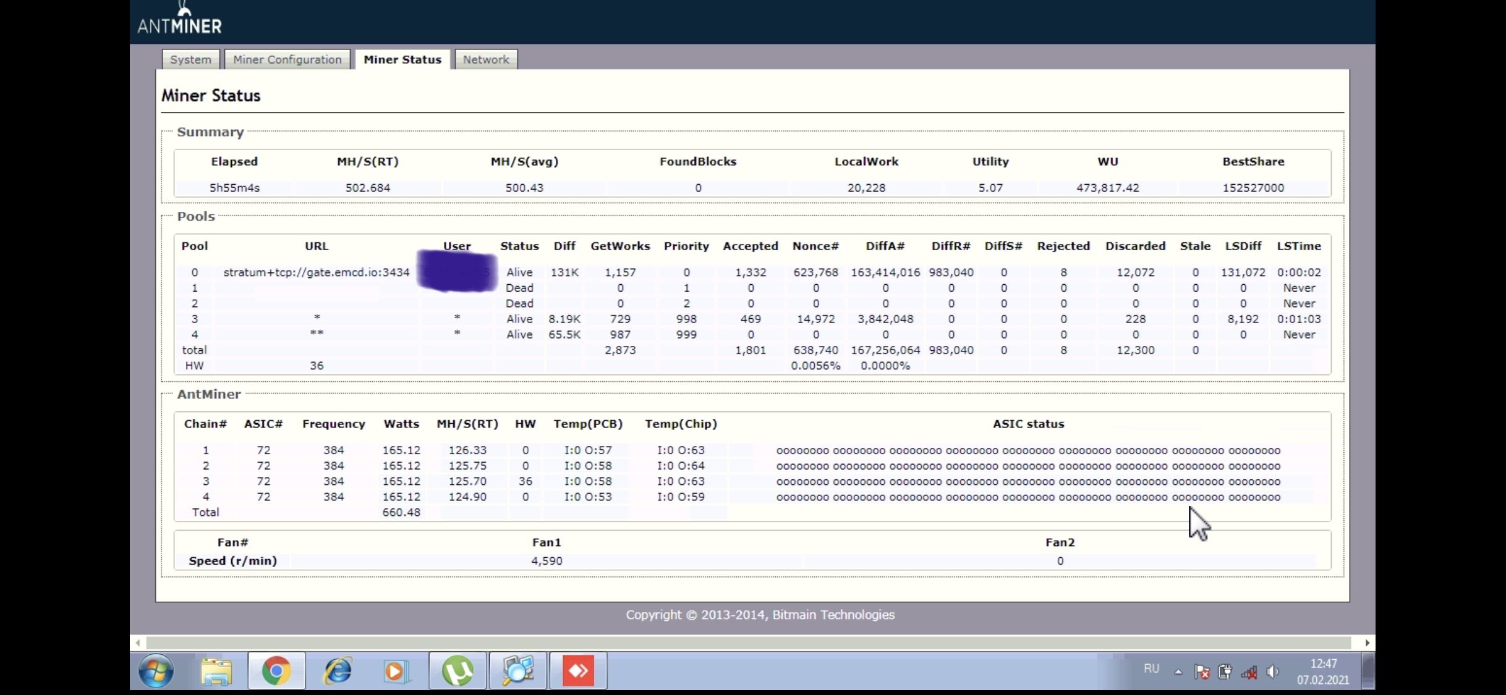This screenshot has height=695, width=1506.
Task: Click the LSTime value 0:00:02
Action: 1299,272
